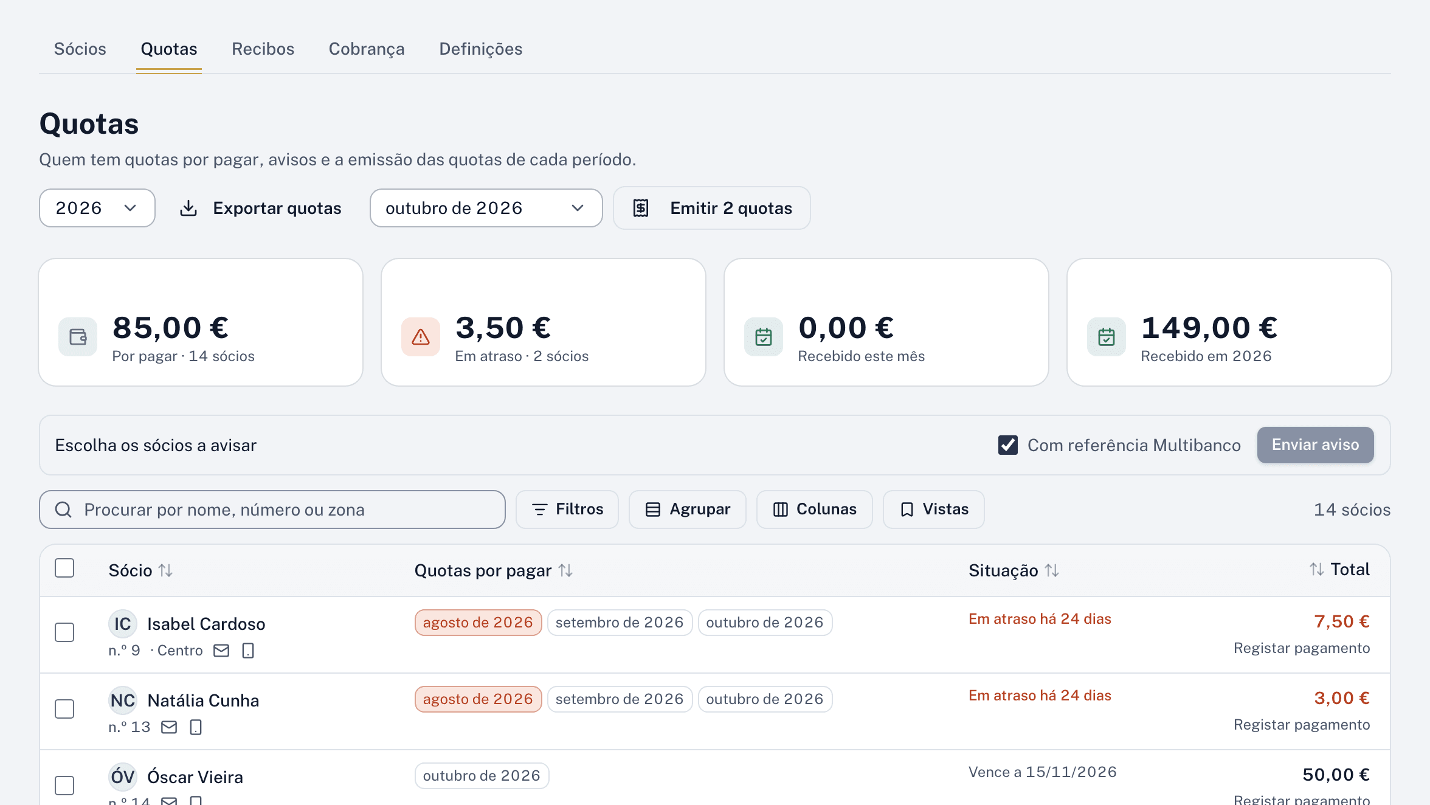
Task: Switch to the Recibos tab
Action: (263, 49)
